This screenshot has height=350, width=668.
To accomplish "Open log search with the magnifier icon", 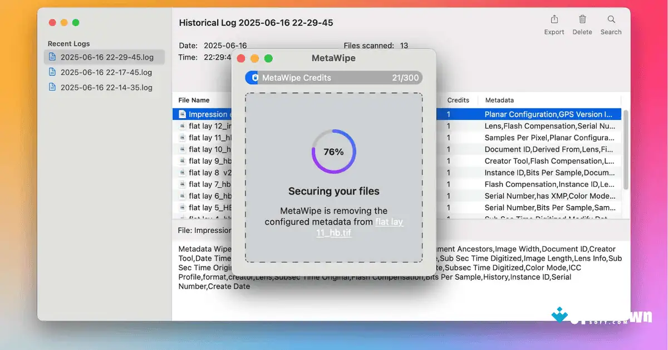I will [x=611, y=21].
